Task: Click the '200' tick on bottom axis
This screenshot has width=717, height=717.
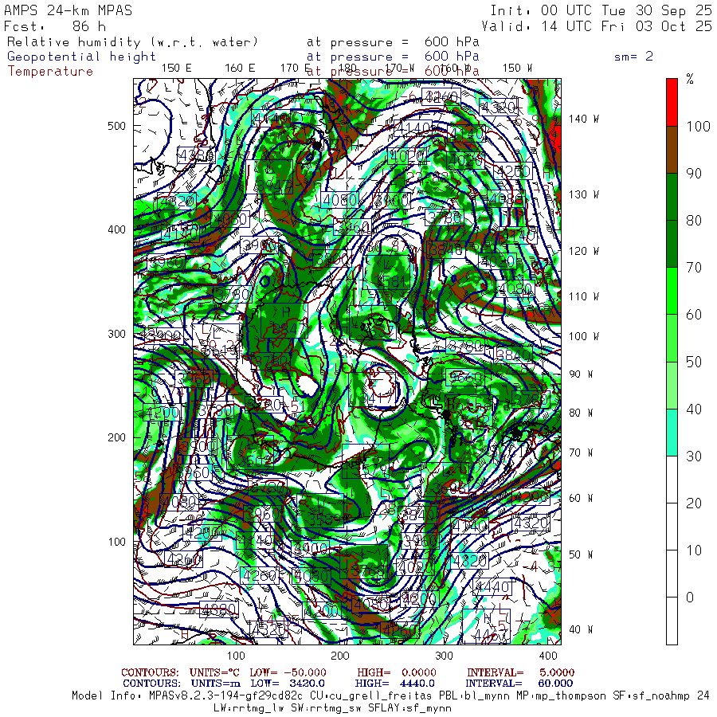Action: point(340,656)
